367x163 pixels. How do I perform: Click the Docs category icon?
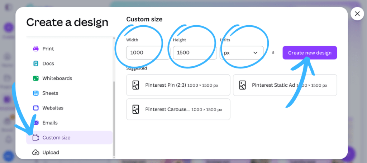tap(35, 63)
